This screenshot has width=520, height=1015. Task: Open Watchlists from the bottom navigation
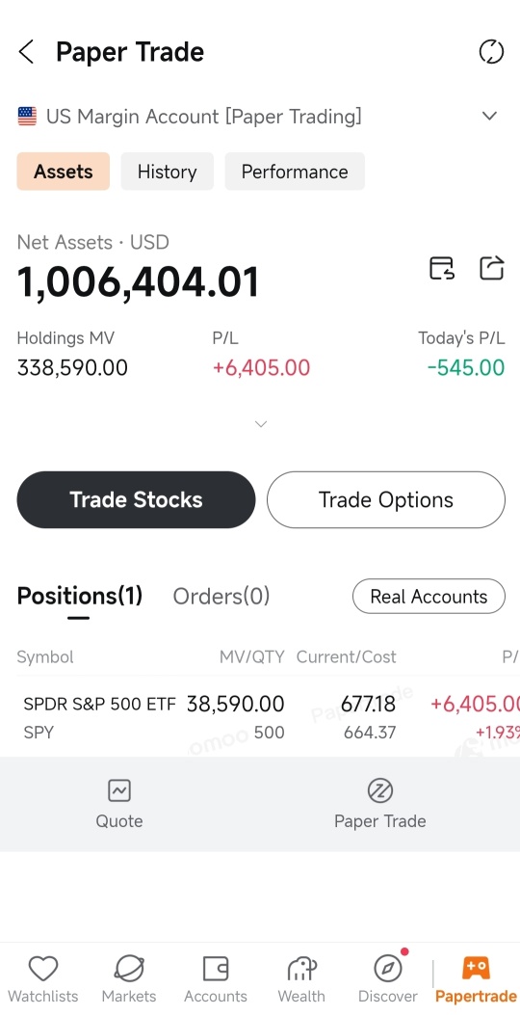42,978
